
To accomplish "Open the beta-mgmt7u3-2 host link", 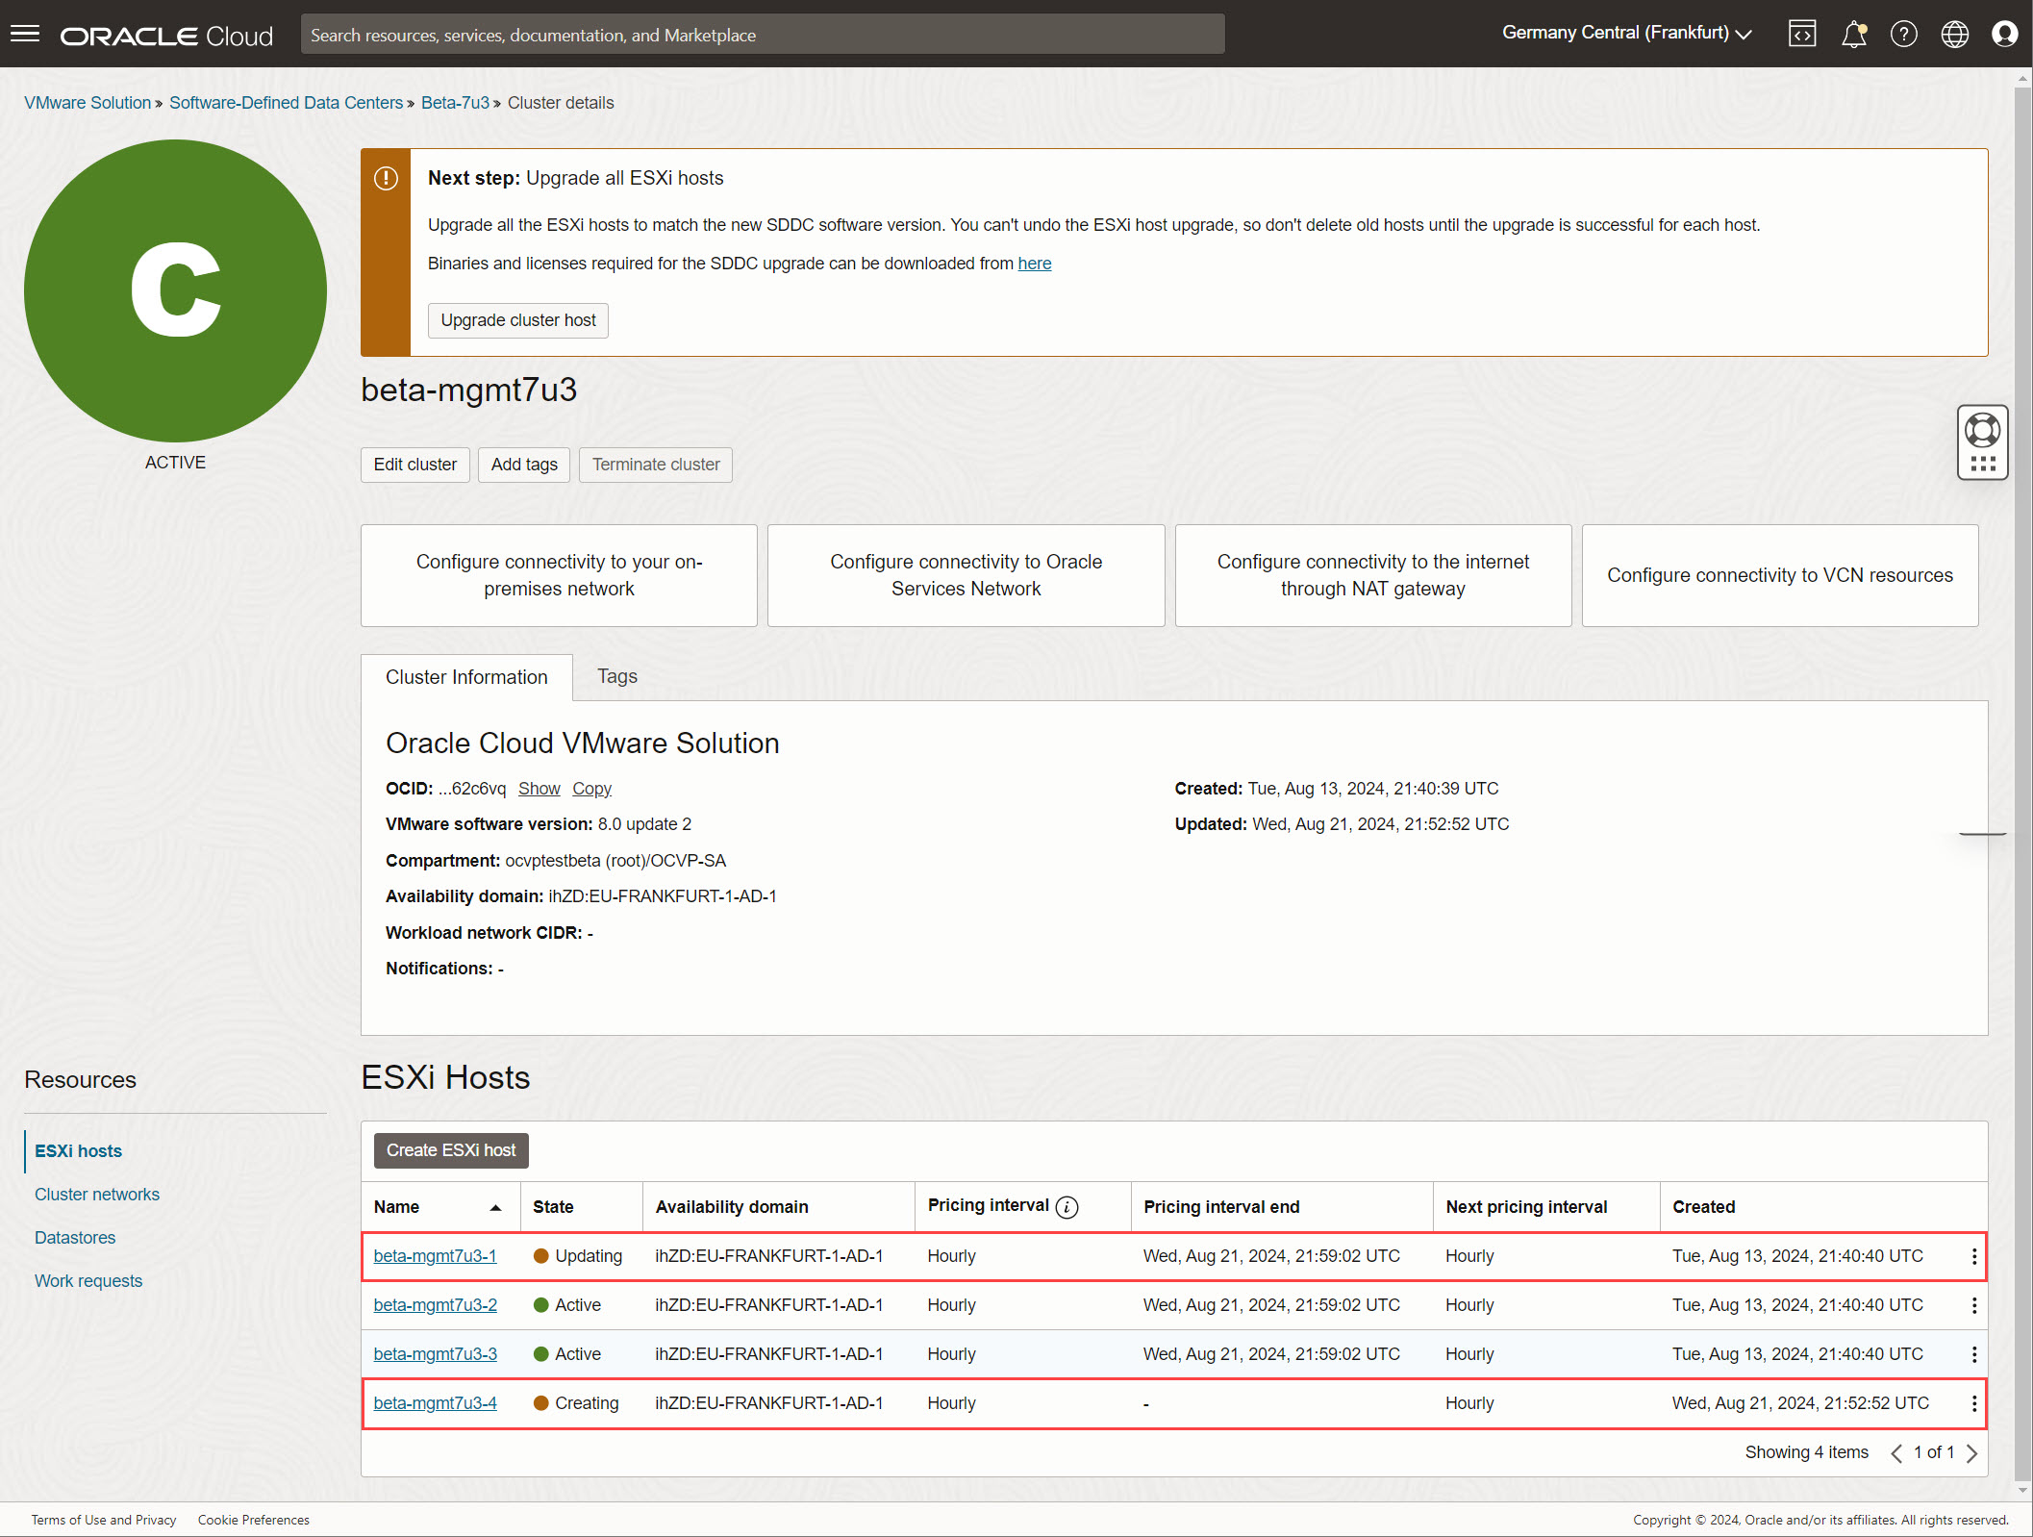I will pyautogui.click(x=435, y=1305).
